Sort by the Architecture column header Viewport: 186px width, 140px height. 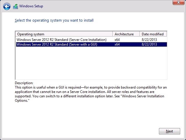tap(126, 34)
